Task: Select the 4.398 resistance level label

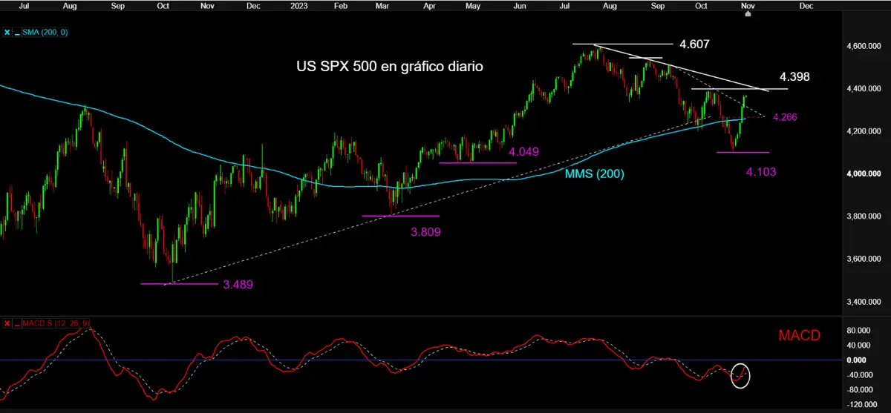Action: pos(794,76)
